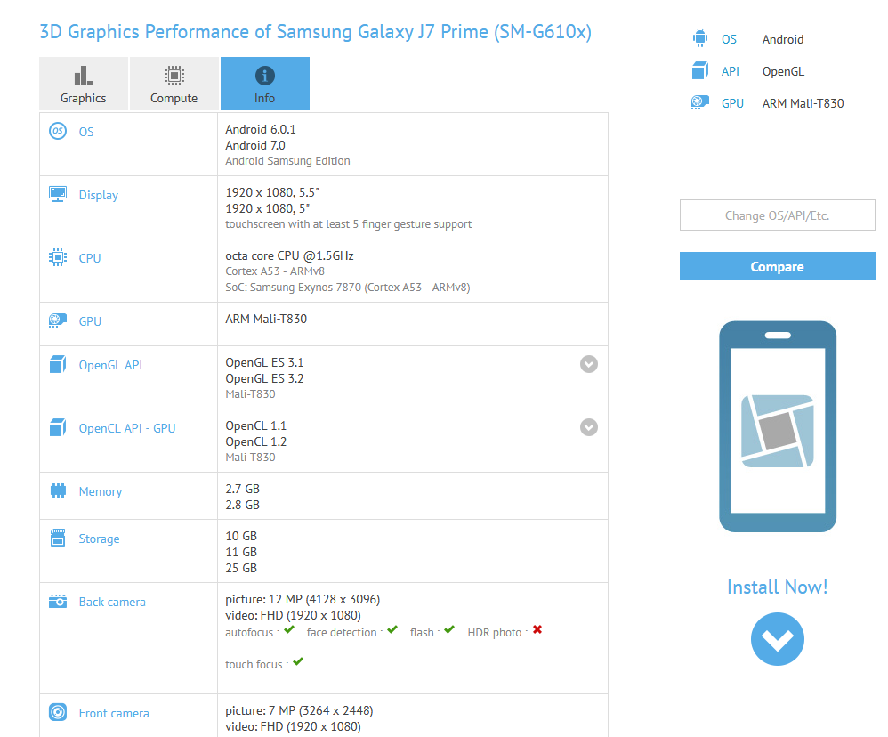Click the touch focus green check mark
The image size is (888, 737).
[x=298, y=661]
